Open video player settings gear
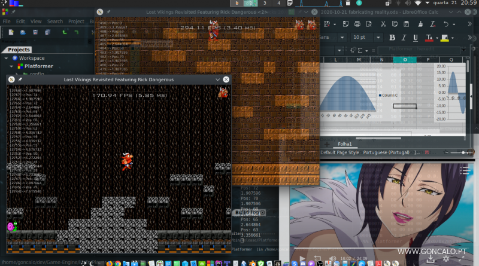 [445, 259]
